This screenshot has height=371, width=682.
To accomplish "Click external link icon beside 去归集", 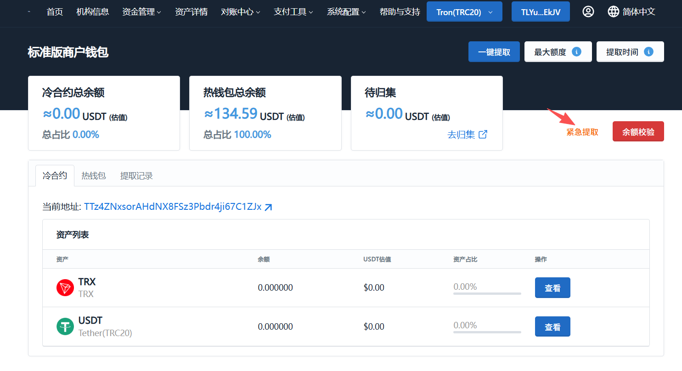I will pyautogui.click(x=483, y=135).
